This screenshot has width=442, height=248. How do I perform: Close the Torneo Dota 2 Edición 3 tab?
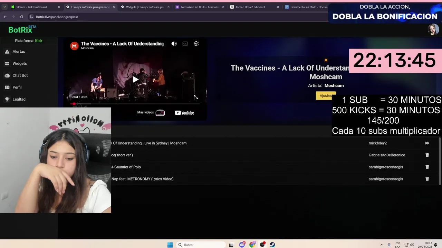click(x=278, y=7)
